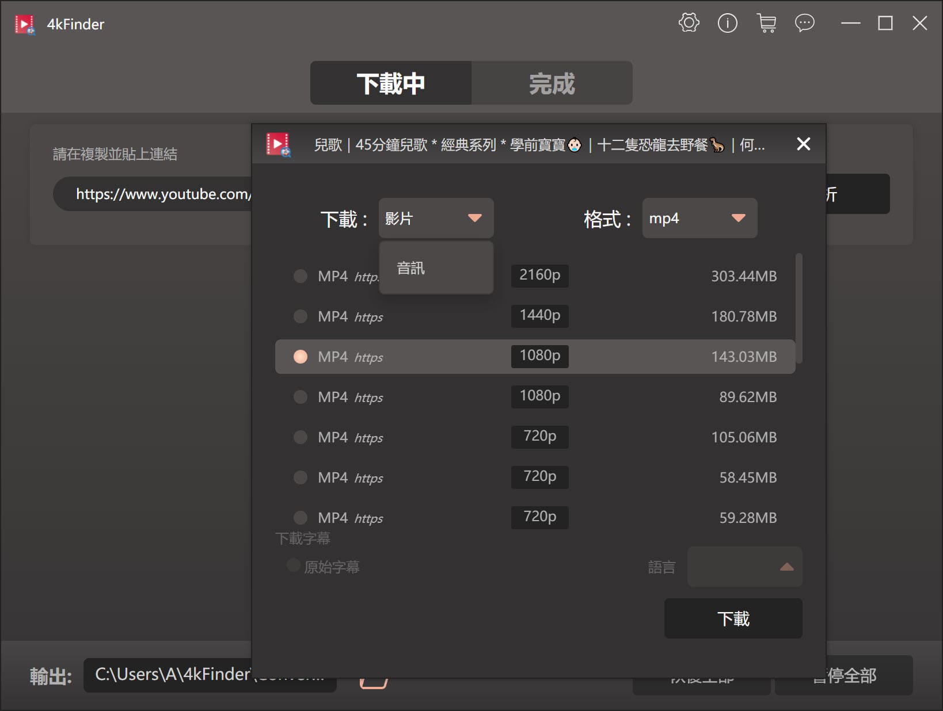Click the 下載 button in the dialog
The image size is (943, 711).
click(x=733, y=618)
